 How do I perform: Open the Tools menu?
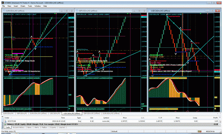[x=30, y=6]
